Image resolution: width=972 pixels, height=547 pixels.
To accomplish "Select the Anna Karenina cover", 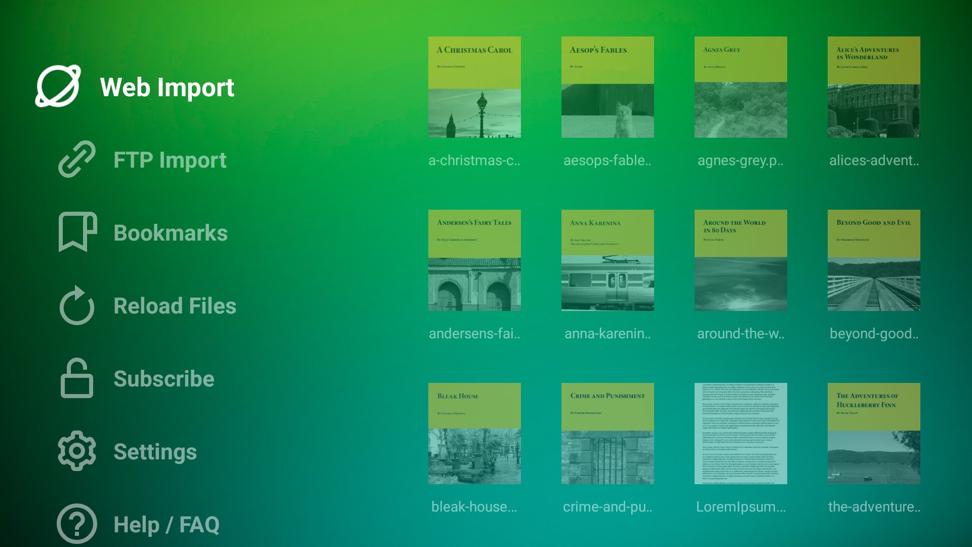I will (x=607, y=260).
